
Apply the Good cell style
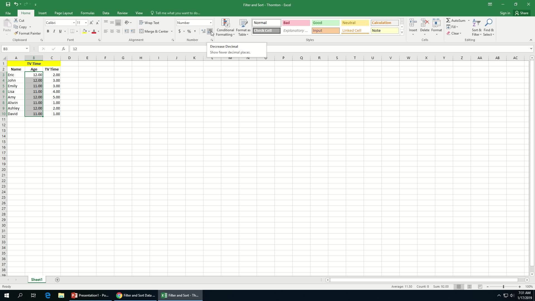[325, 23]
